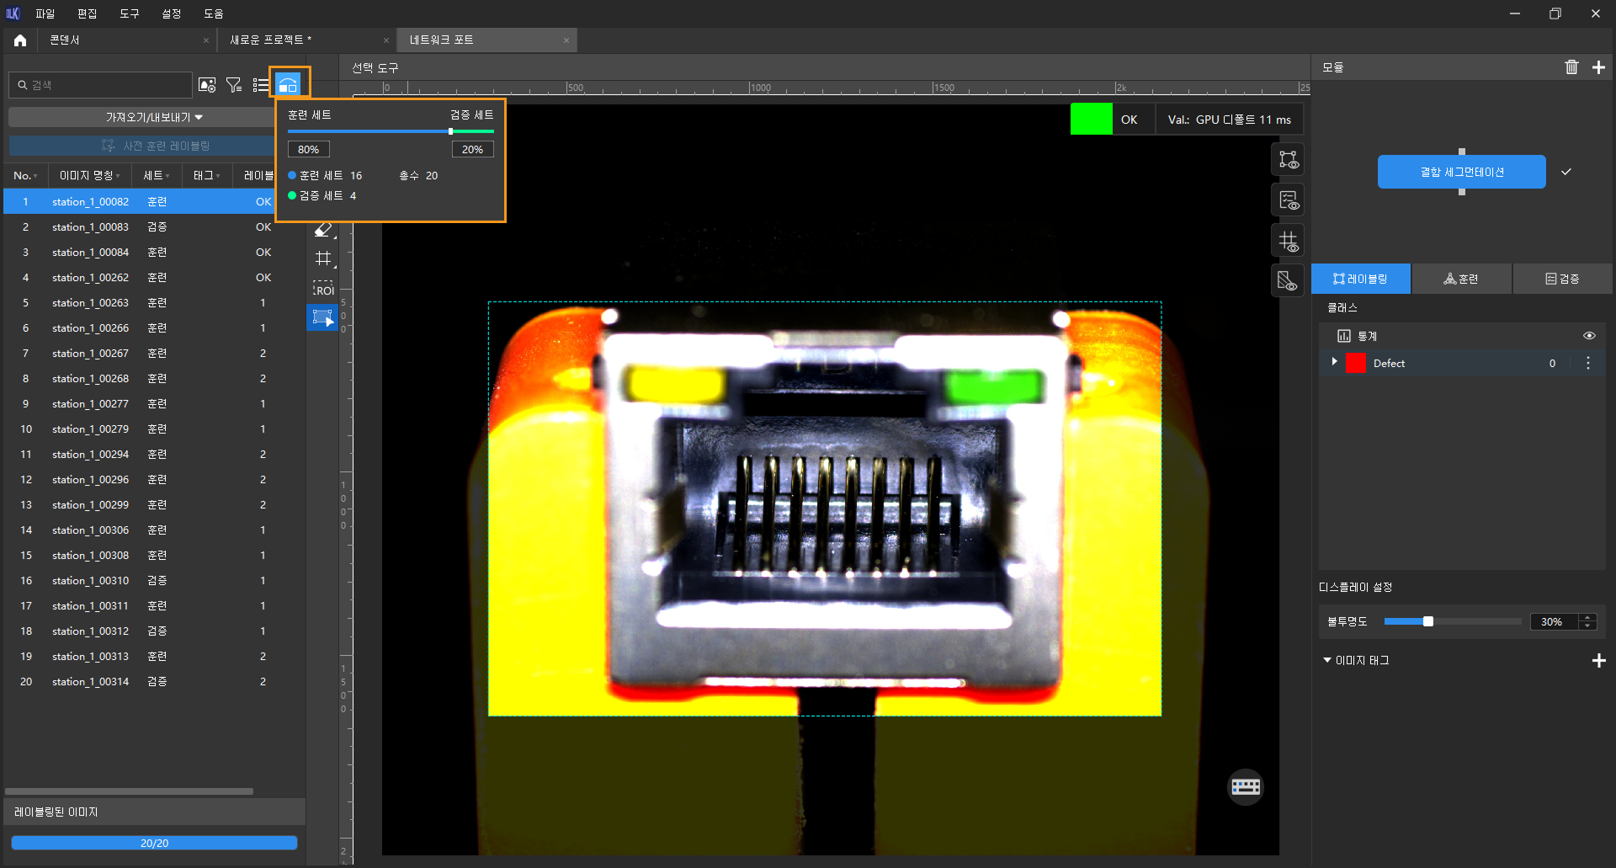
Task: Open the home tab icon
Action: coord(20,40)
